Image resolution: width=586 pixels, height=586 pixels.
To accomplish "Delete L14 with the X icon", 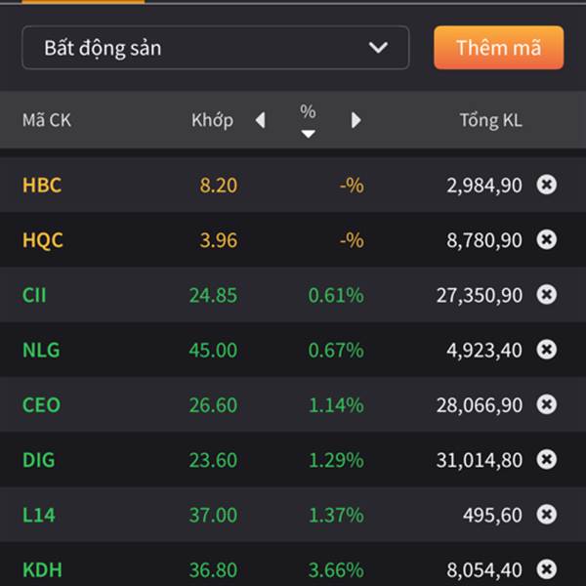I will 546,515.
